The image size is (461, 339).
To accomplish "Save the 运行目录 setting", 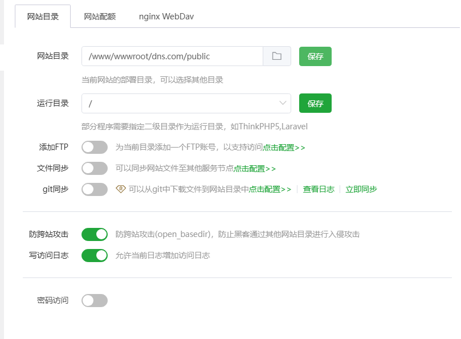I will pos(315,104).
